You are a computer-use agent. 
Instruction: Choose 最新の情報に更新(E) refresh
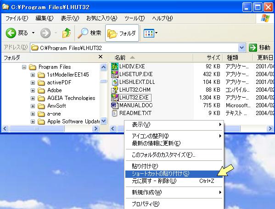pyautogui.click(x=174, y=143)
